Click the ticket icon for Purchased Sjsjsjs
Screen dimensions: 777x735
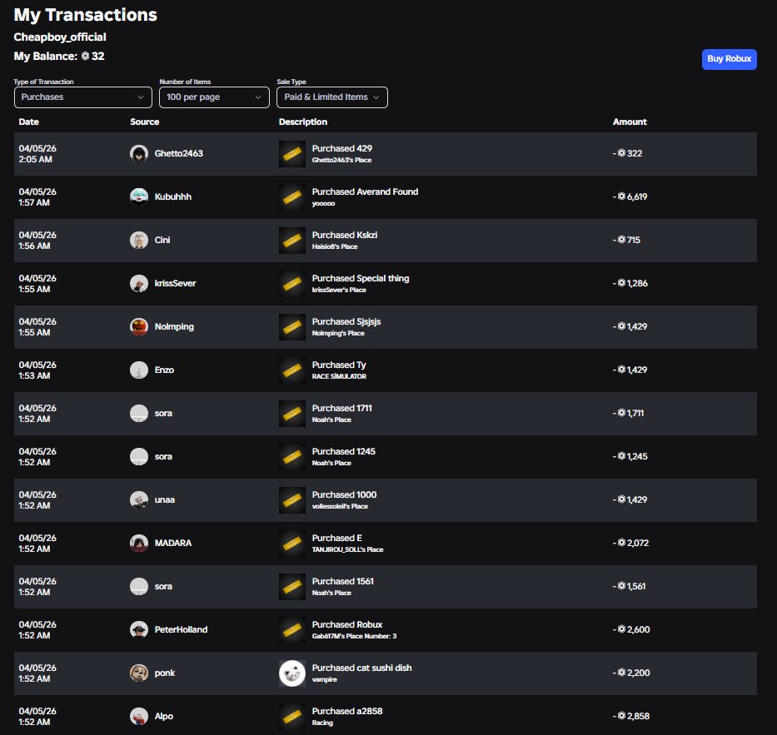pyautogui.click(x=291, y=327)
